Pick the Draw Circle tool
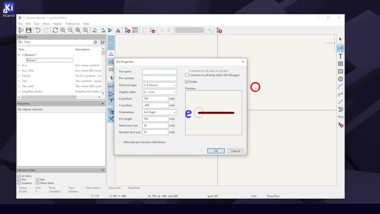Screen dimensions: 380x214 point(341,79)
